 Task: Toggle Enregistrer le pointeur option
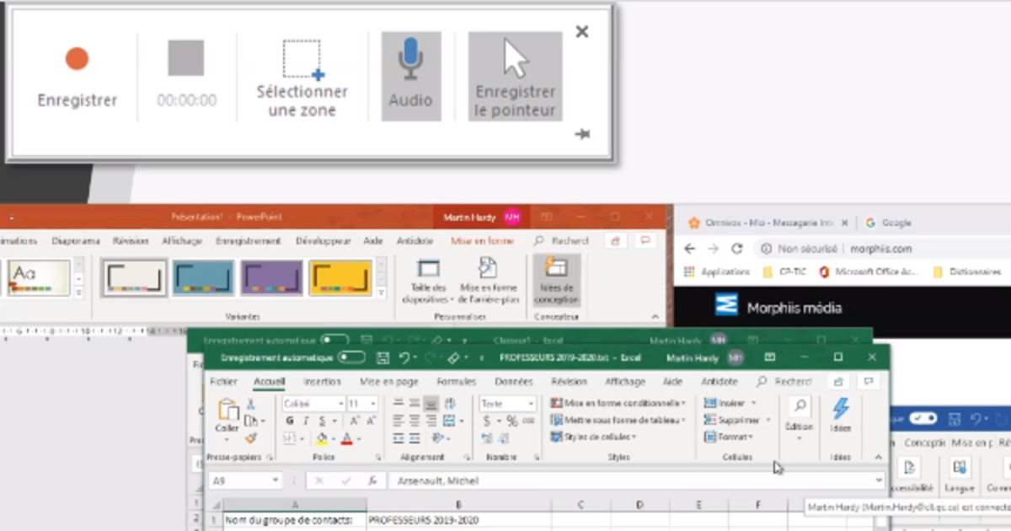pos(515,77)
